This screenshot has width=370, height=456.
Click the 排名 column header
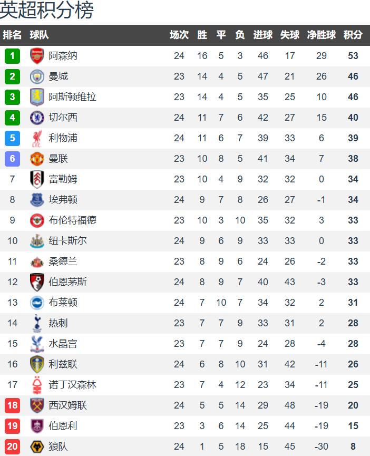[x=12, y=35]
